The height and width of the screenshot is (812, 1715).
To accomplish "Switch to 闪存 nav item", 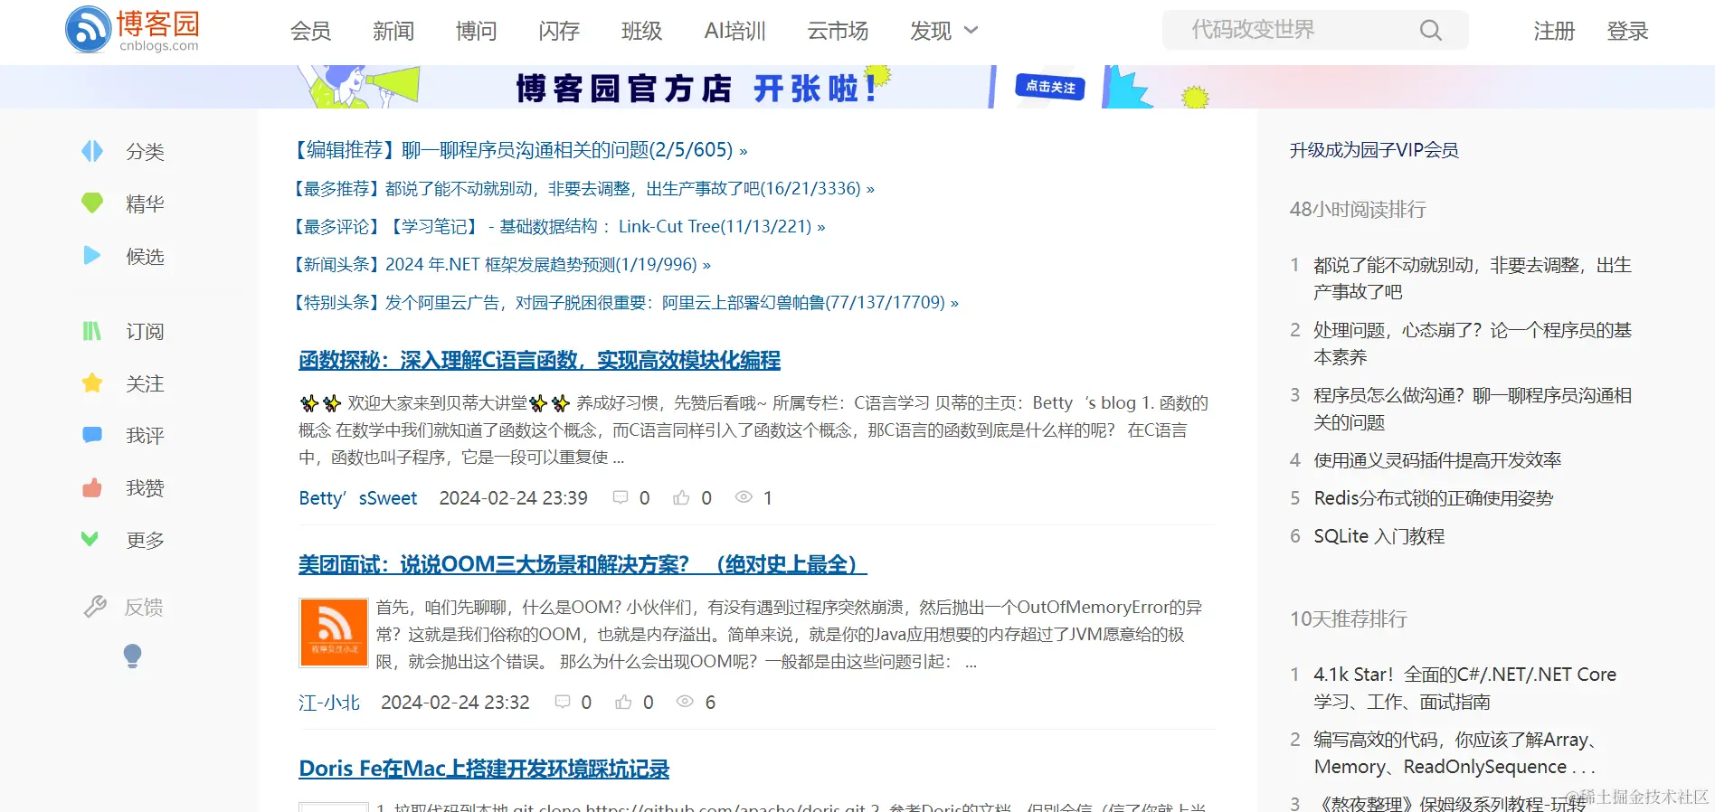I will (x=559, y=31).
